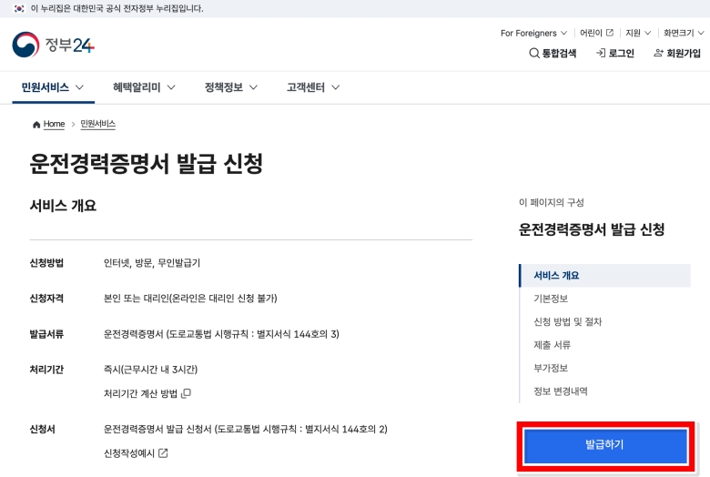Click the external link icon beside 신청작성예시
Image resolution: width=710 pixels, height=477 pixels.
tap(163, 453)
